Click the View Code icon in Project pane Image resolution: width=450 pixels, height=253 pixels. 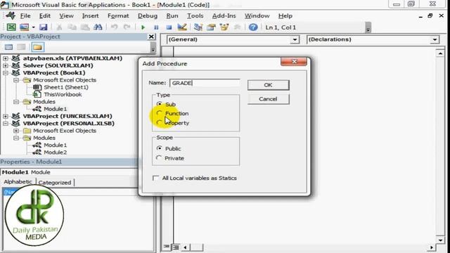[x=9, y=47]
